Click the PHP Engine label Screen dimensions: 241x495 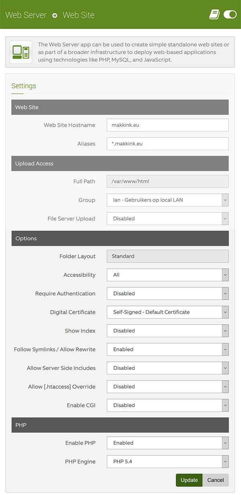click(x=80, y=462)
